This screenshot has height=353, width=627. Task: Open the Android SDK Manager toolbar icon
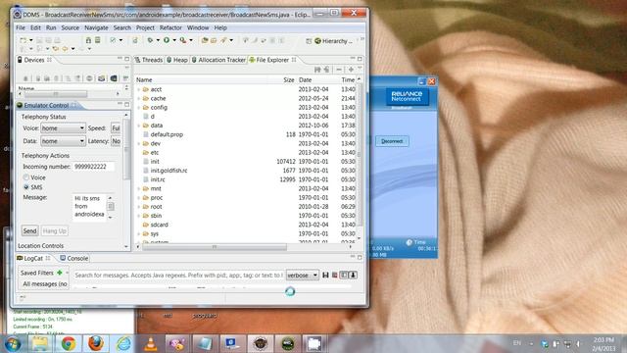click(88, 40)
